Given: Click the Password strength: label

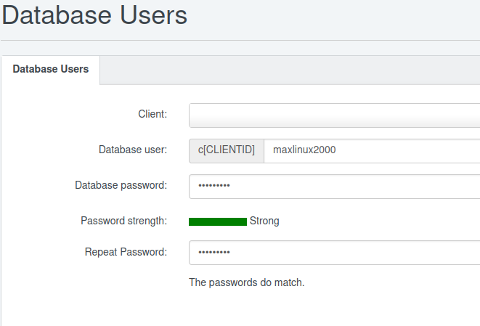Looking at the screenshot, I should pos(124,221).
